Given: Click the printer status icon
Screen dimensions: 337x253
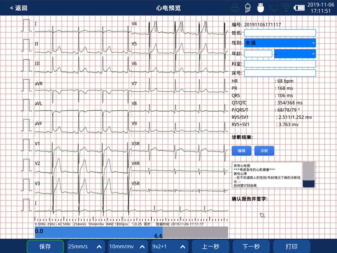Looking at the screenshot, I should [x=235, y=8].
